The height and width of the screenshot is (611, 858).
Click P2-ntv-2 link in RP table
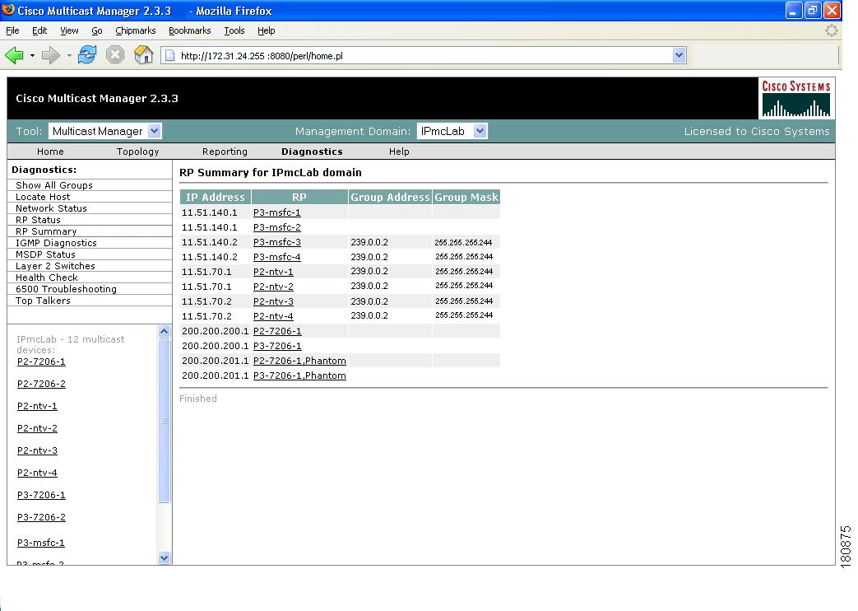click(x=273, y=286)
